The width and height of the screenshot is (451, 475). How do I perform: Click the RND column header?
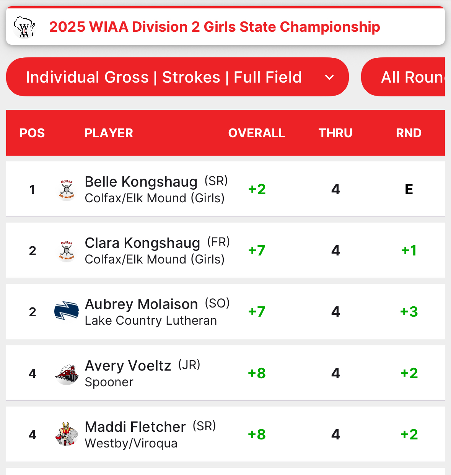(409, 133)
